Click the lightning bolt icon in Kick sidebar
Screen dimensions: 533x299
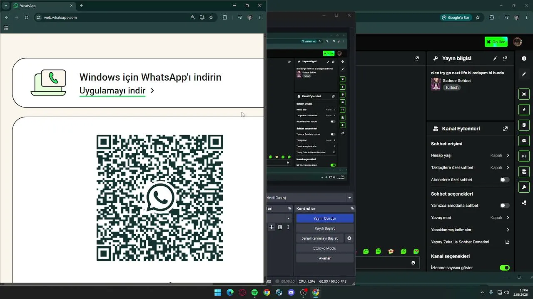(524, 110)
